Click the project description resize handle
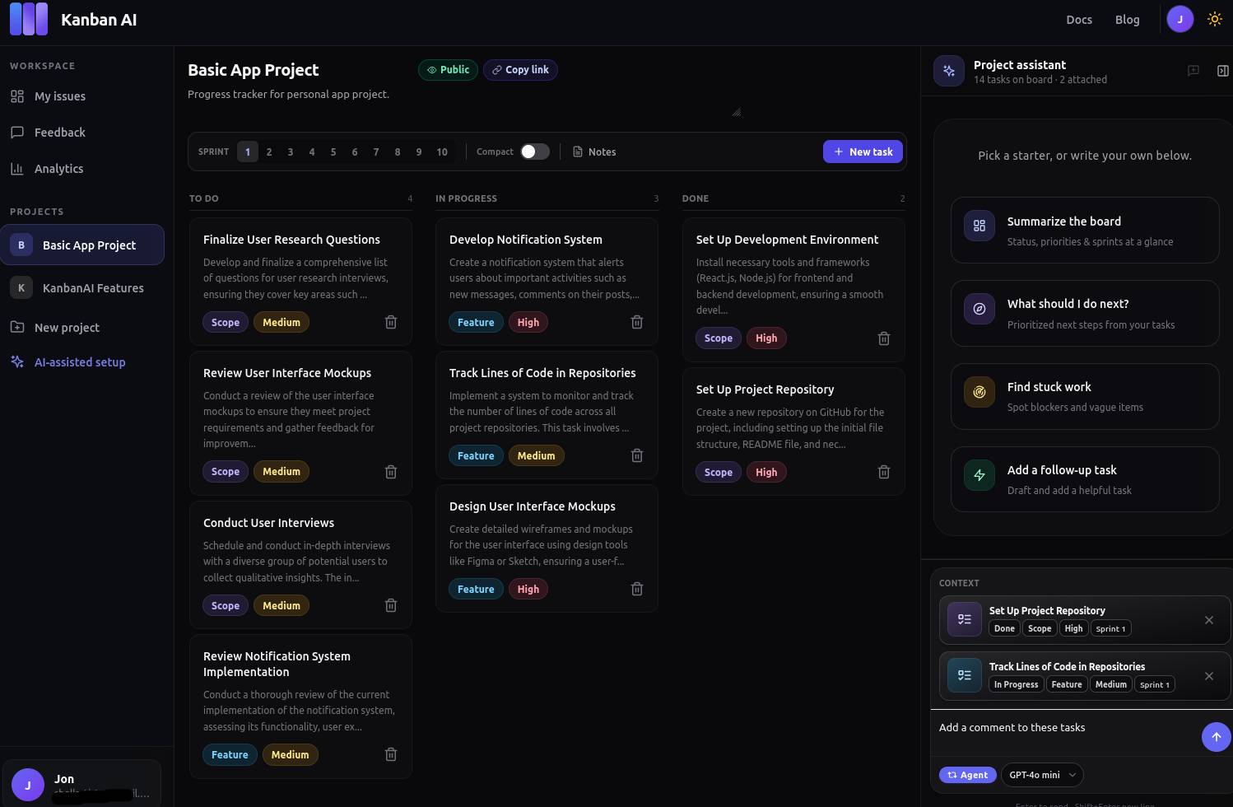Image resolution: width=1233 pixels, height=807 pixels. point(737,112)
